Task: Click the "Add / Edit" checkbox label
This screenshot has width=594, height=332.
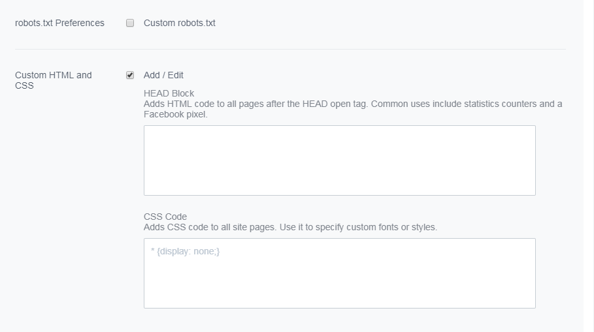Action: (x=163, y=75)
